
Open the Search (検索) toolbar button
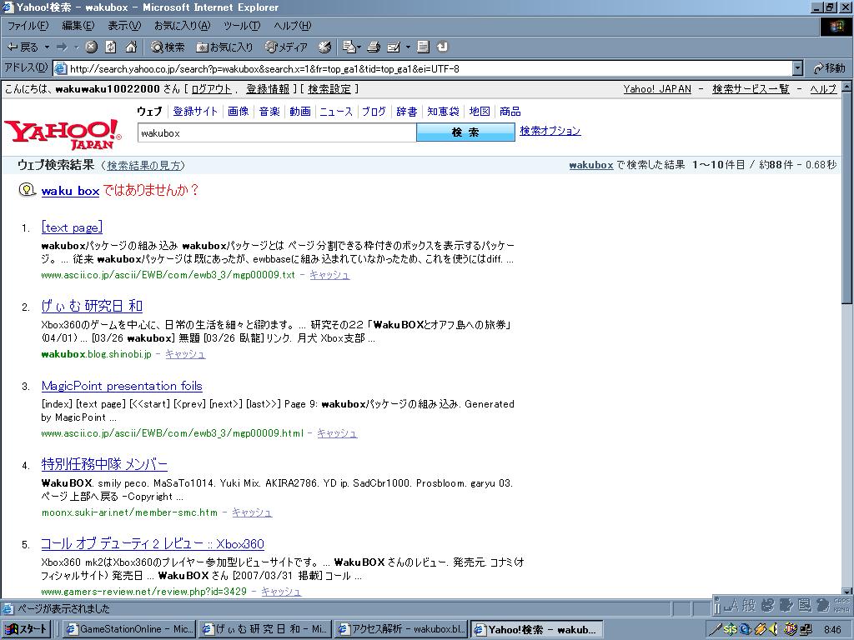(168, 47)
